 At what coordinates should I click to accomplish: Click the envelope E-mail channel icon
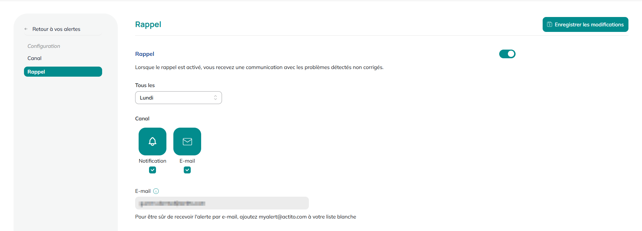(187, 142)
